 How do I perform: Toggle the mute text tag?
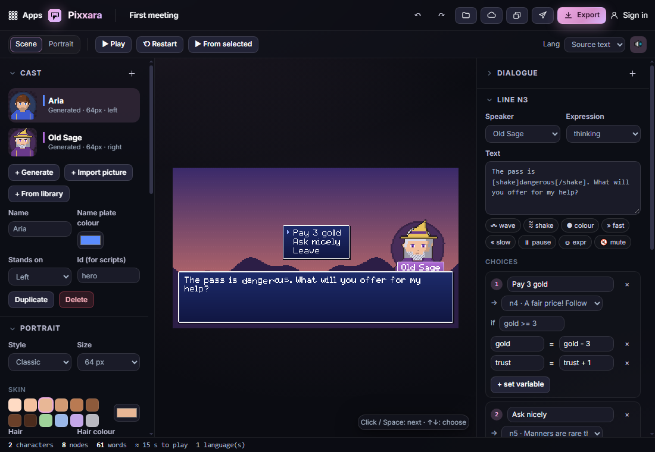click(x=613, y=243)
